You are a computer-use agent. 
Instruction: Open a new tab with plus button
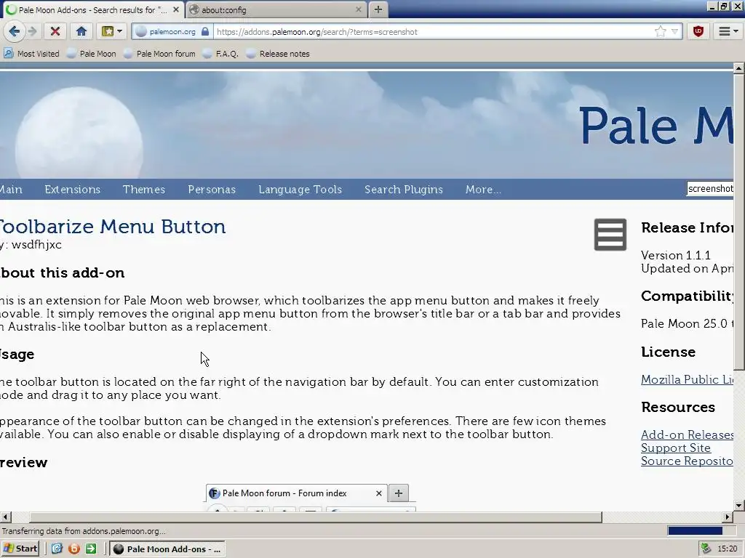pos(378,9)
